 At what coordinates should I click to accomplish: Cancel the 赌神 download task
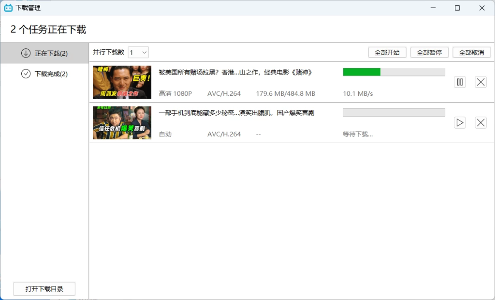tap(480, 82)
